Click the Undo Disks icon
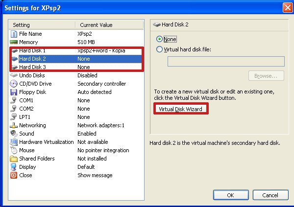Viewport: 294px width, 207px height. [x=14, y=75]
